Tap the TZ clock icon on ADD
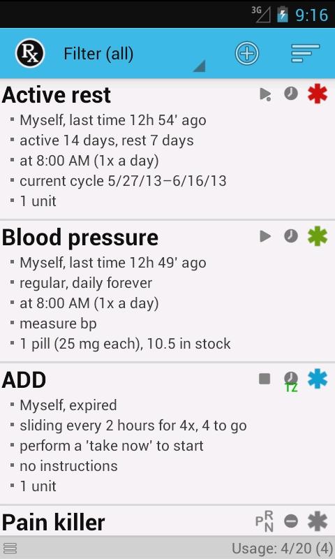This screenshot has width=335, height=559. click(x=291, y=382)
